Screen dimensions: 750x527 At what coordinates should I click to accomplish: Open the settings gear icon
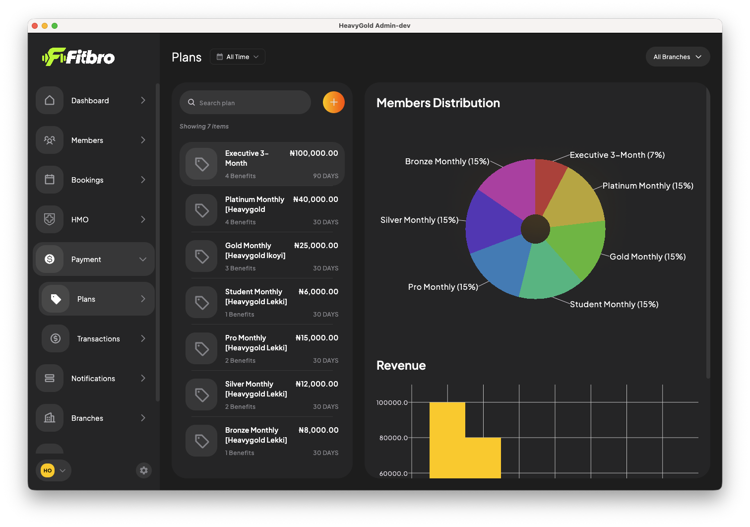(144, 470)
